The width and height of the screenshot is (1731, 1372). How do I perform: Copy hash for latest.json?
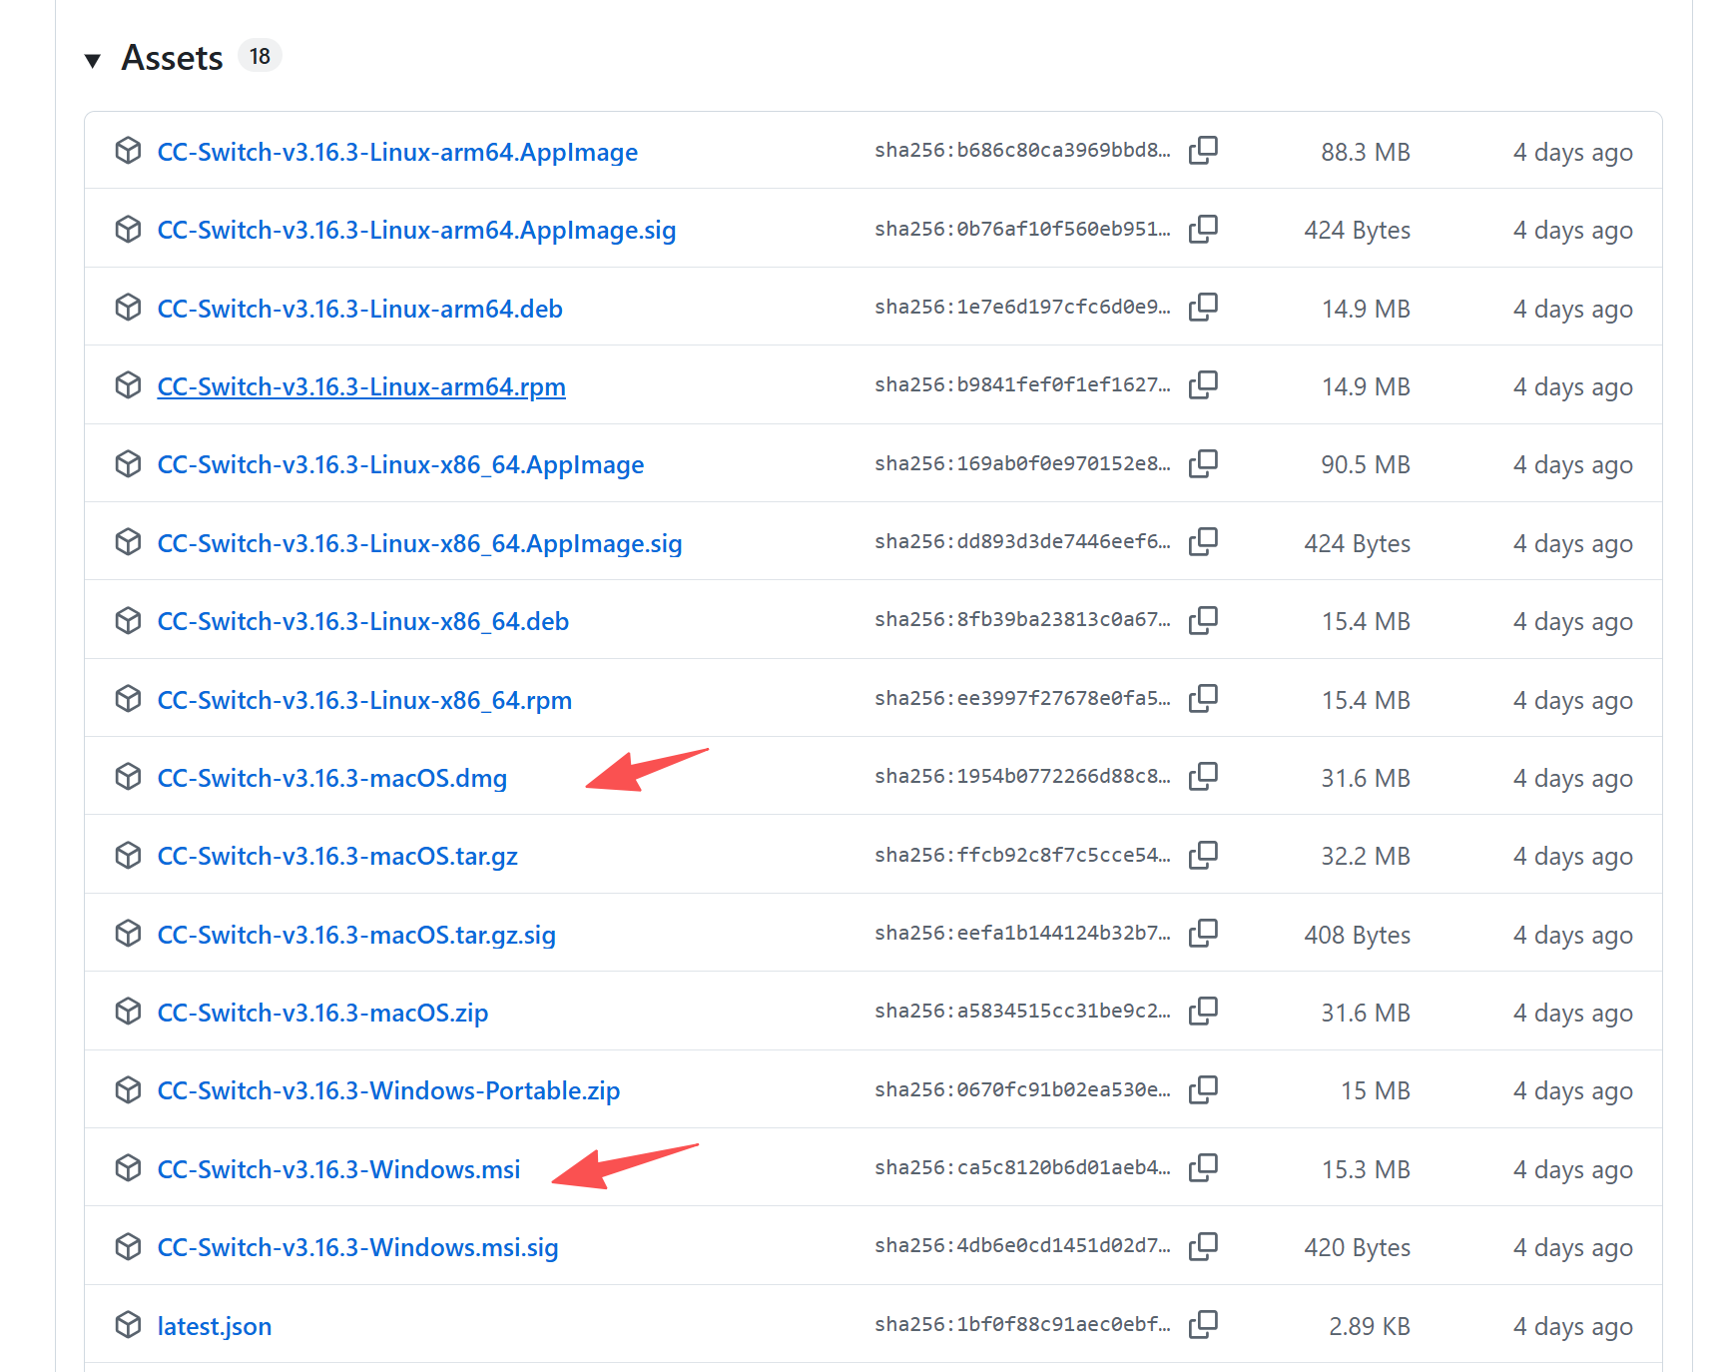point(1203,1325)
